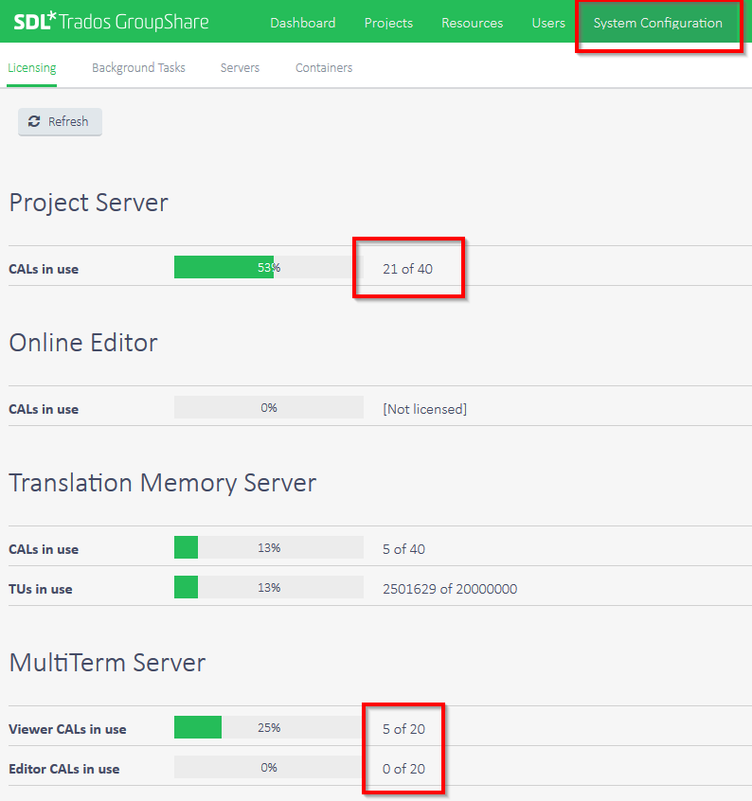The height and width of the screenshot is (801, 752).
Task: Open the Dashboard menu
Action: coord(302,23)
